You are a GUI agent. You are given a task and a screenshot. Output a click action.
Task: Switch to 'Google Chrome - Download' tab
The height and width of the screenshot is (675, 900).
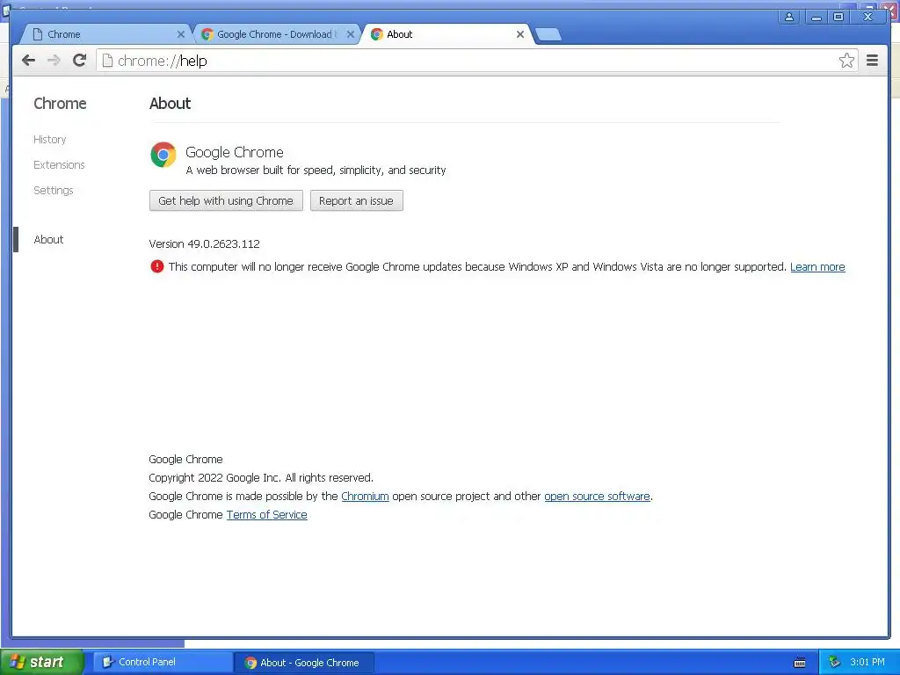(275, 34)
